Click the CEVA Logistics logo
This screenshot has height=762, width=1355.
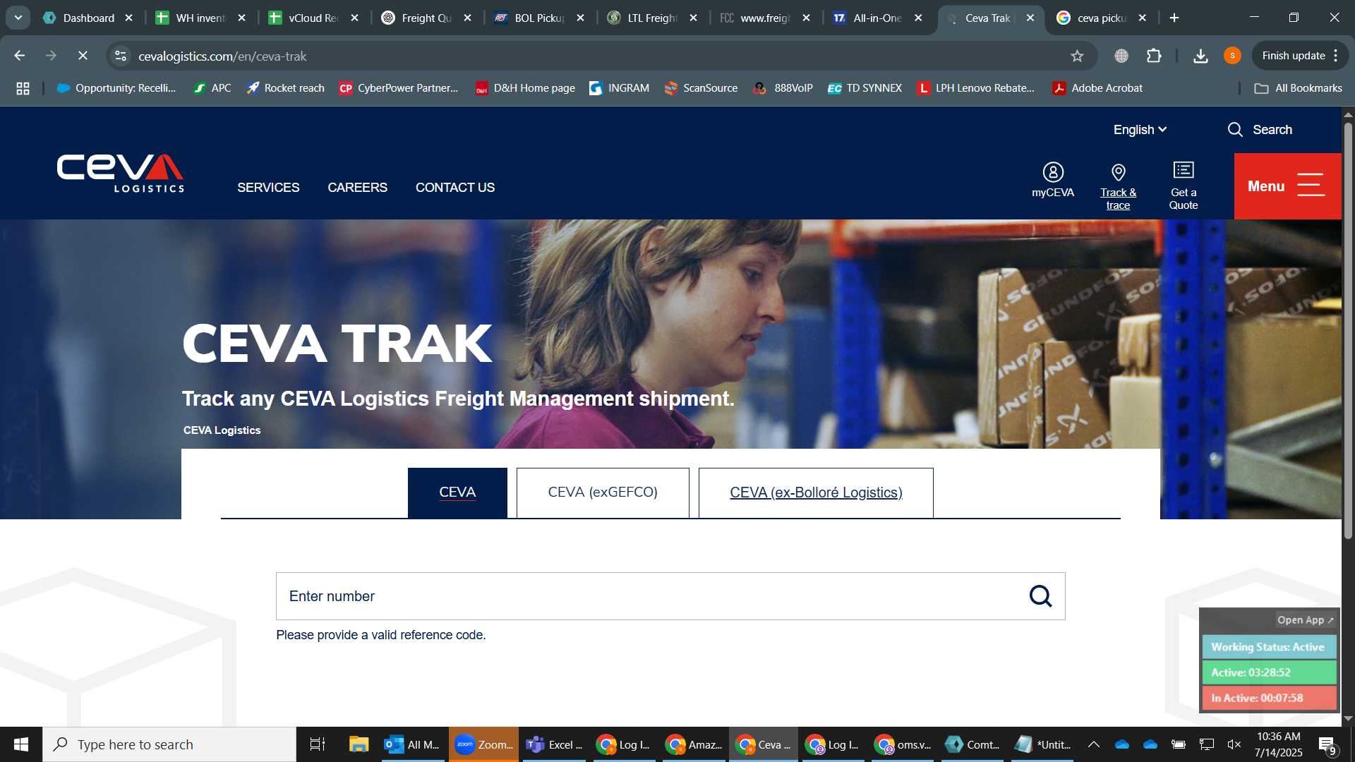[120, 174]
